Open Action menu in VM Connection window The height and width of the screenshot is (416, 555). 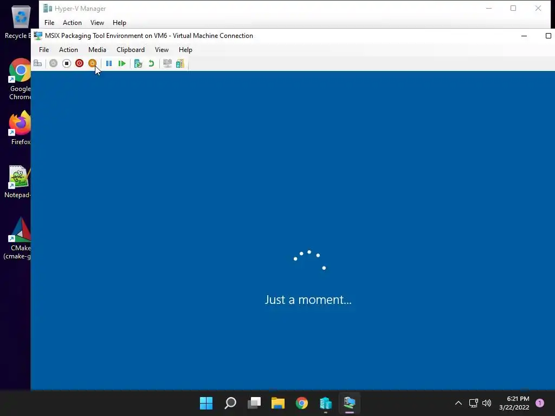pyautogui.click(x=68, y=50)
